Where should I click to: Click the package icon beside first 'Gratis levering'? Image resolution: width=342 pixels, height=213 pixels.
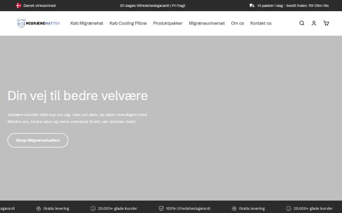pyautogui.click(x=38, y=208)
